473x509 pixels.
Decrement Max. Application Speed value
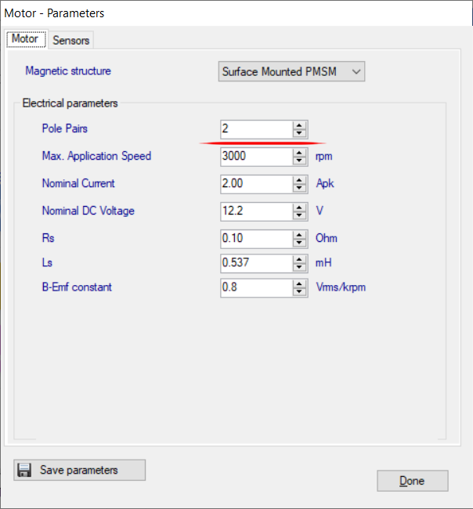299,161
